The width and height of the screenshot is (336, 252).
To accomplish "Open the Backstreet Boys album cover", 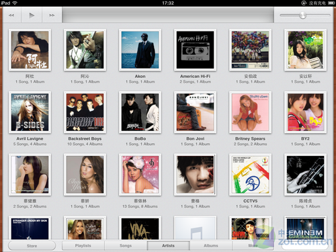I will pos(85,112).
